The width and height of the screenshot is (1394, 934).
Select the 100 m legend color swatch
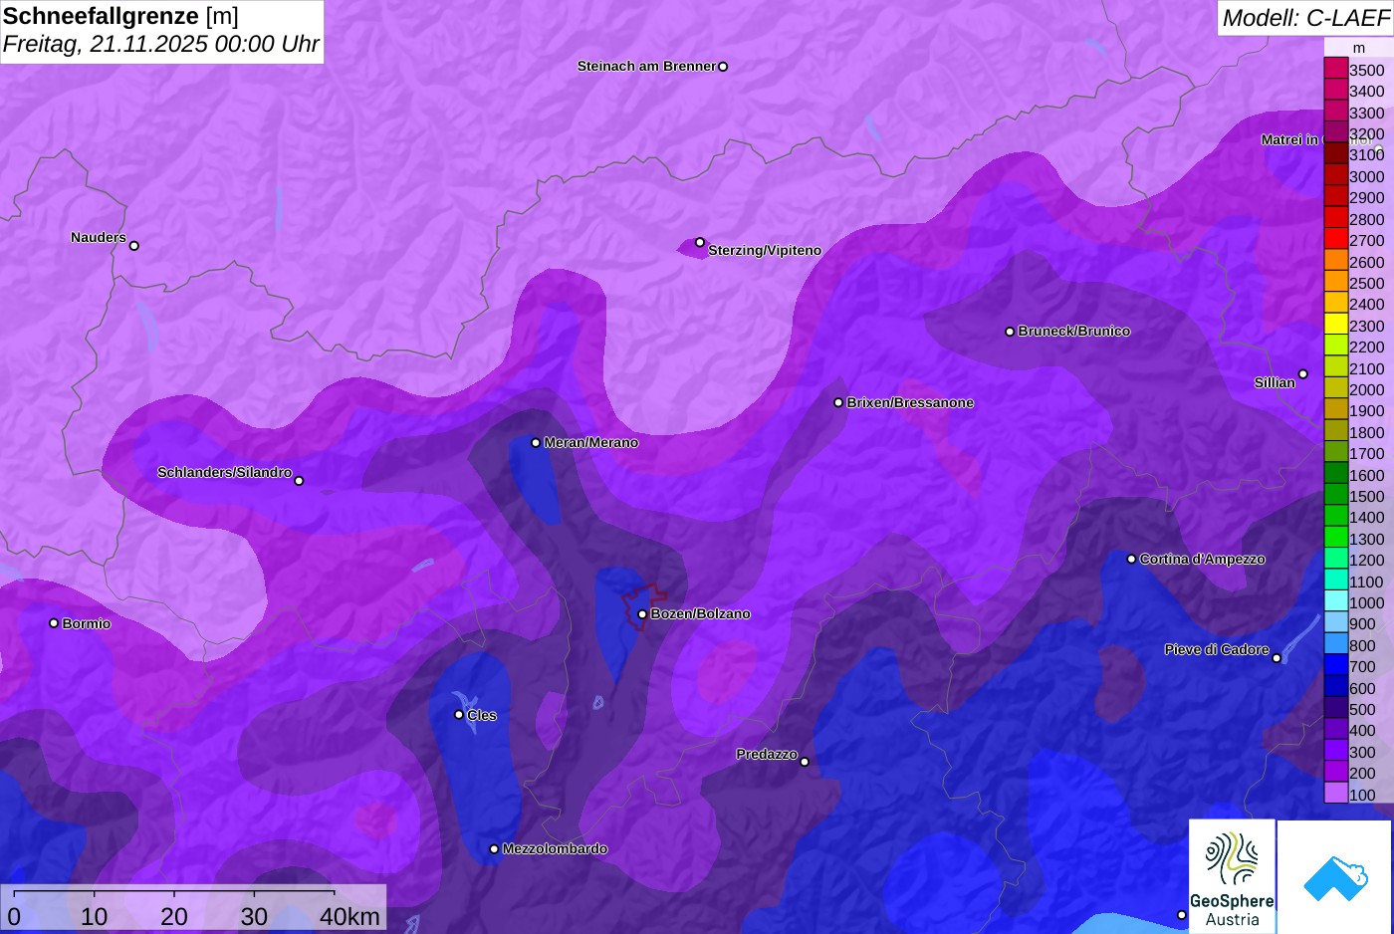[x=1336, y=794]
